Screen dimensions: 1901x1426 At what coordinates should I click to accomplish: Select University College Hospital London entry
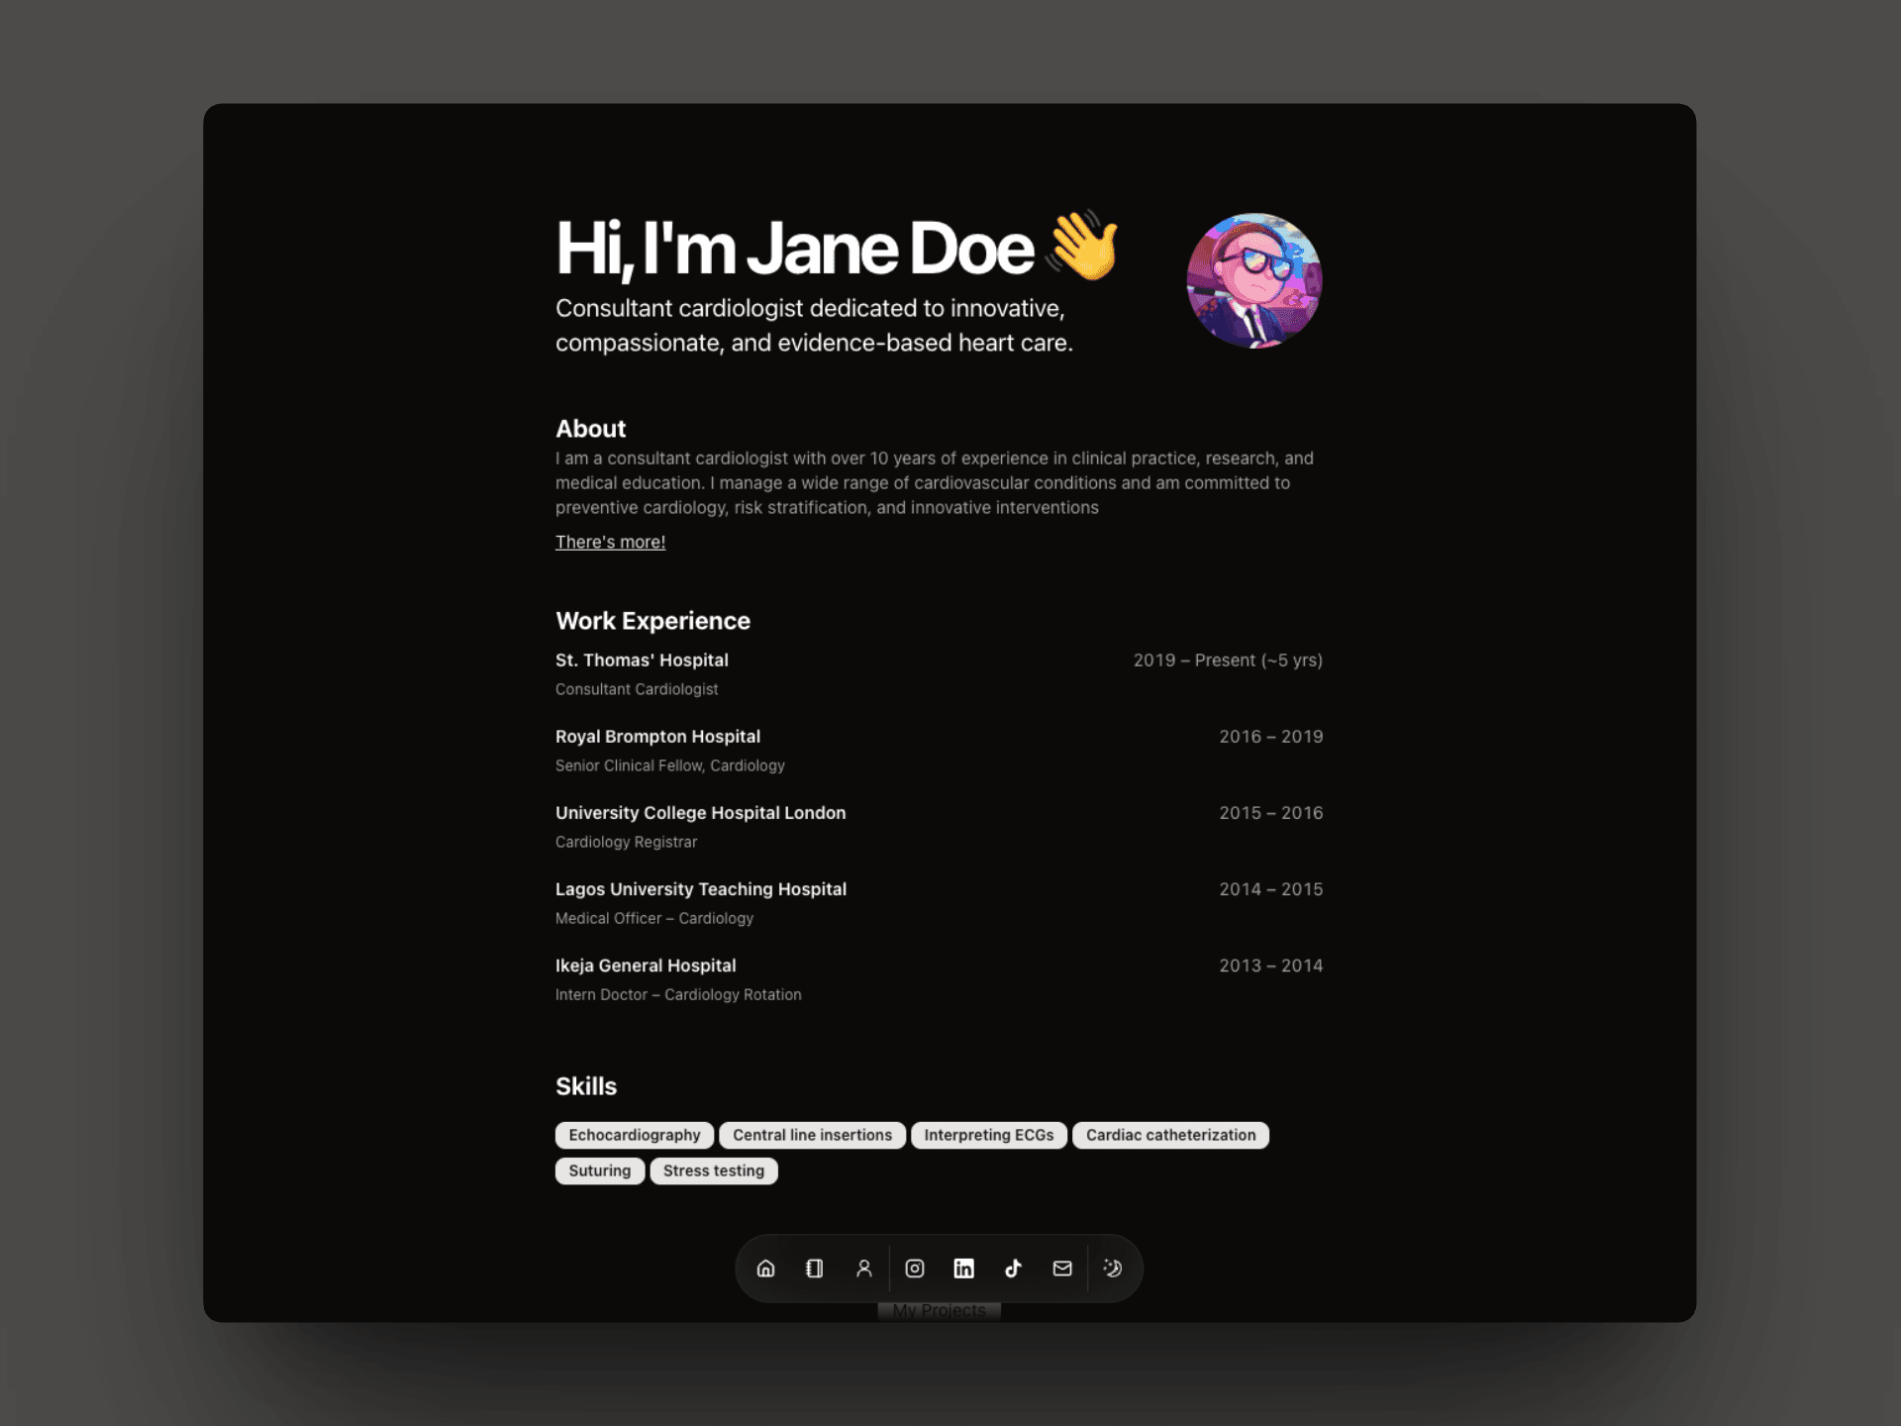tap(700, 813)
